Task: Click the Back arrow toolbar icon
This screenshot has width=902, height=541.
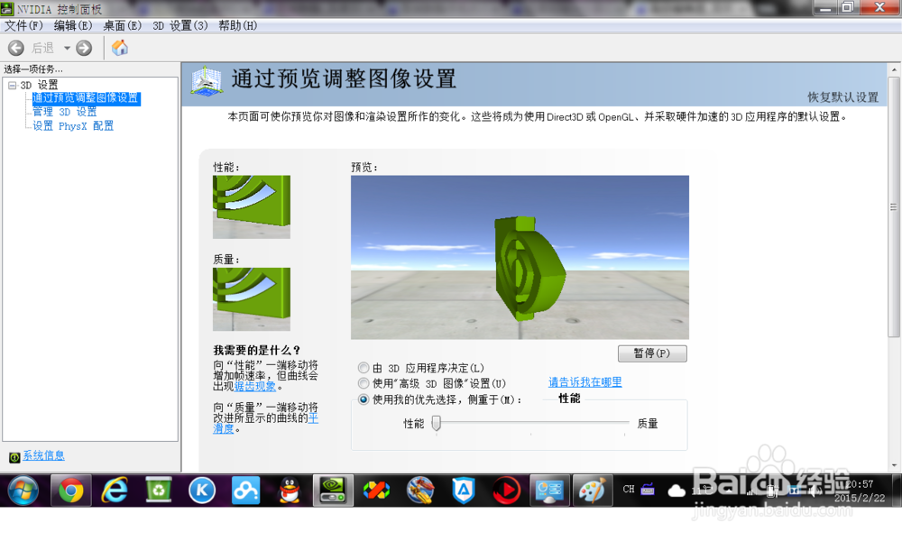Action: tap(16, 49)
